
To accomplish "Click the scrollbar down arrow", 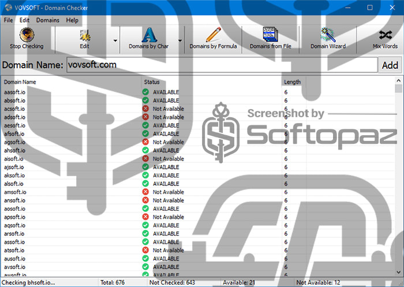I will click(x=399, y=273).
